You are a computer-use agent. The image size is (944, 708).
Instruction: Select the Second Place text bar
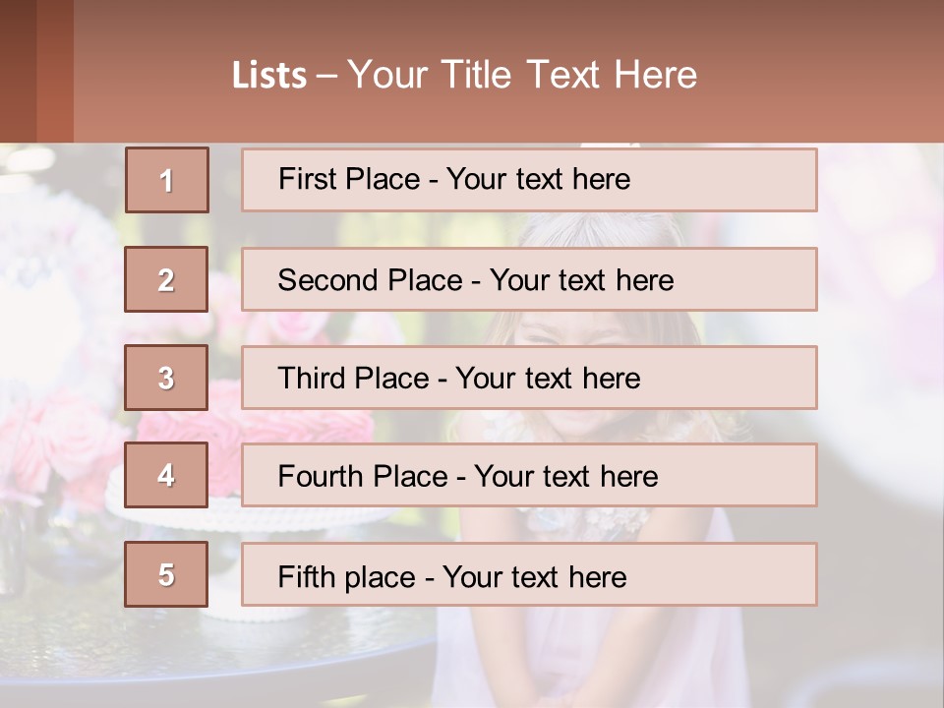pyautogui.click(x=529, y=279)
